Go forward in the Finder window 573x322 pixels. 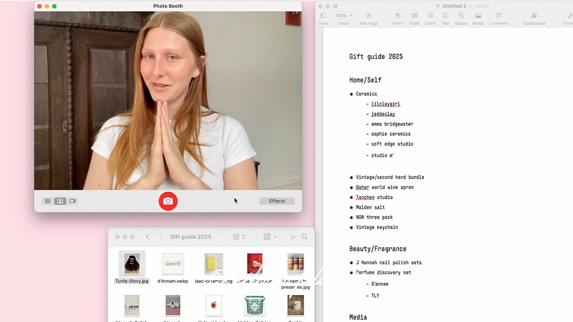coord(161,237)
